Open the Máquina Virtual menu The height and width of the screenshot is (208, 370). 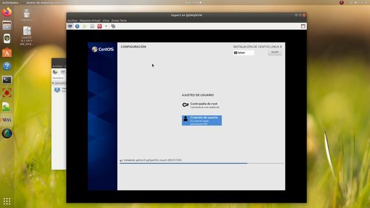click(x=90, y=21)
